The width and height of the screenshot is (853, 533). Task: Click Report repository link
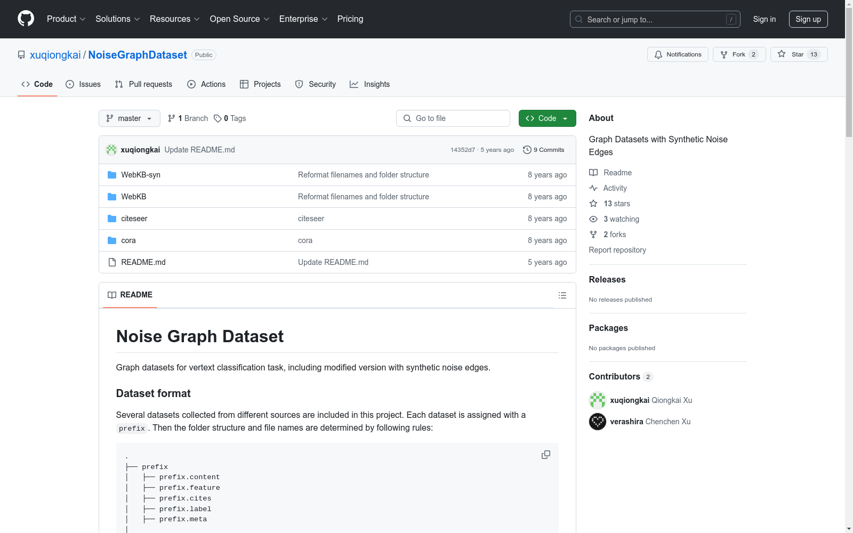pyautogui.click(x=617, y=250)
